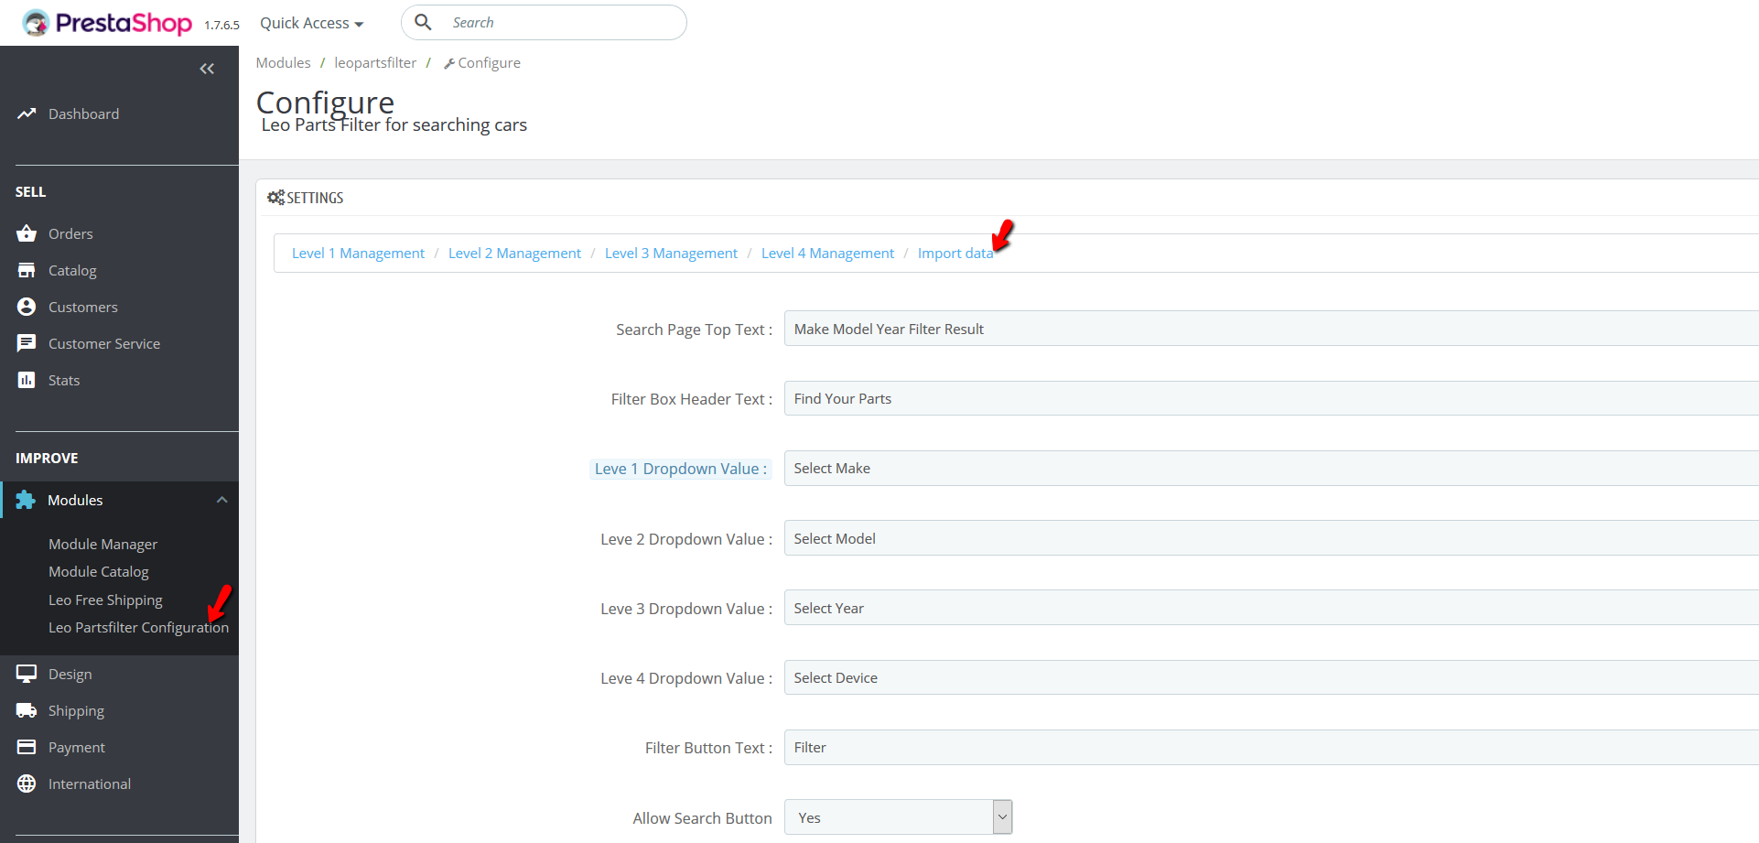Click Leve 3 Dropdown Value field

click(1271, 608)
